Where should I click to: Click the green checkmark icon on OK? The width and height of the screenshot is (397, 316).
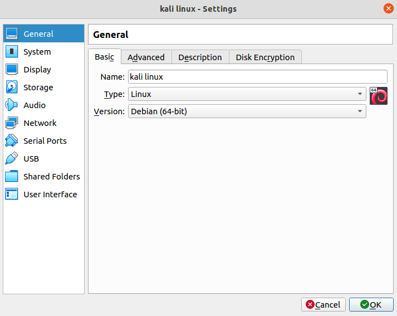[365, 304]
